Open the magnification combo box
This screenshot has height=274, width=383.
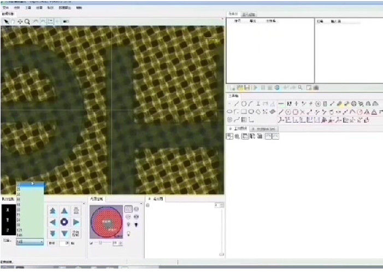tap(30, 241)
